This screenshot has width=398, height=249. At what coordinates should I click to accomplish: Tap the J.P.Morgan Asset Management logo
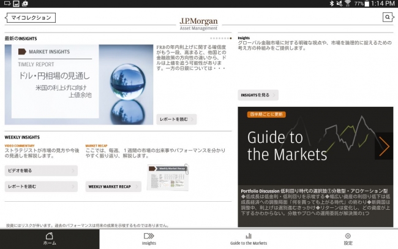pos(199,24)
